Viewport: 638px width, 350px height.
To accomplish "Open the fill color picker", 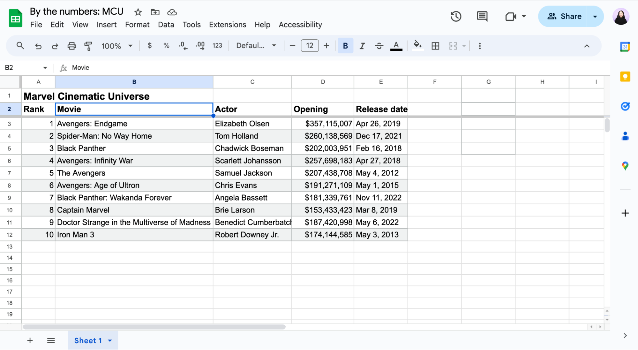I will coord(417,46).
